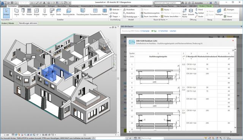The height and width of the screenshot is (140, 243).
Task: Click the Löschen link in DBD panel
Action: tap(173, 31)
